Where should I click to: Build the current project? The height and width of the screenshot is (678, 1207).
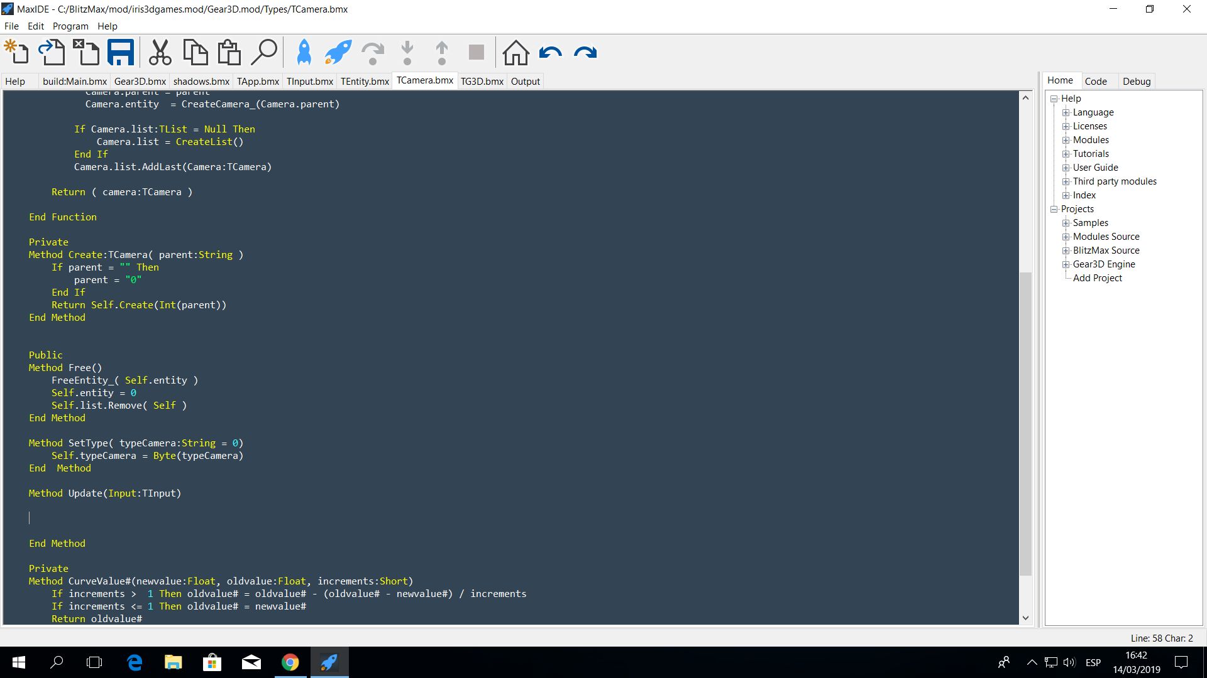tap(305, 53)
